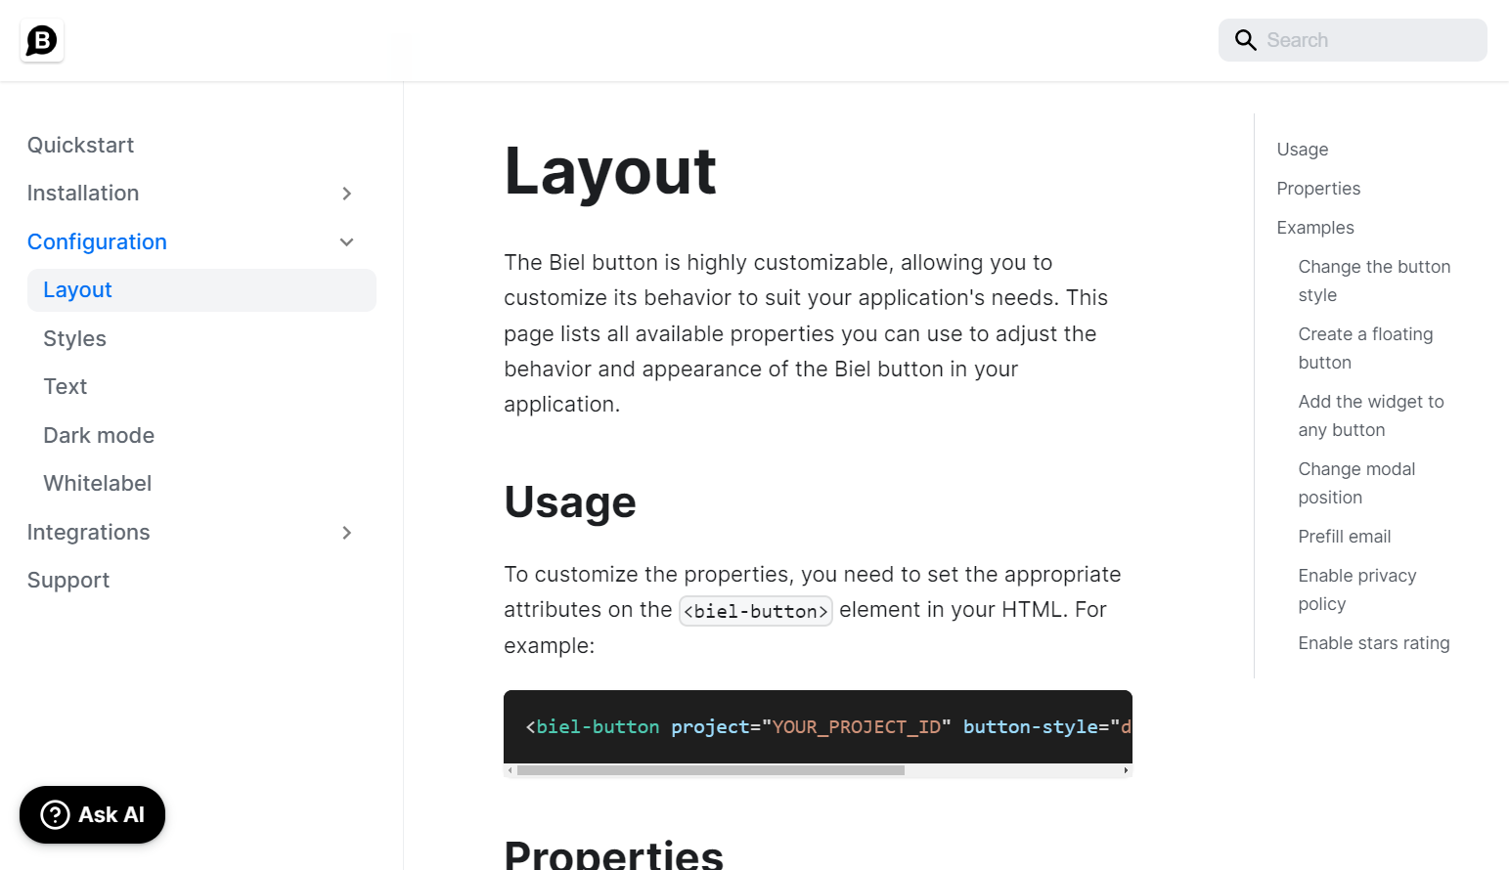
Task: Click the biel-button inline code text
Action: click(756, 611)
